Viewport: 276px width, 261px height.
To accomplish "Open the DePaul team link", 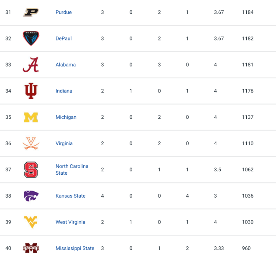I will [x=64, y=38].
